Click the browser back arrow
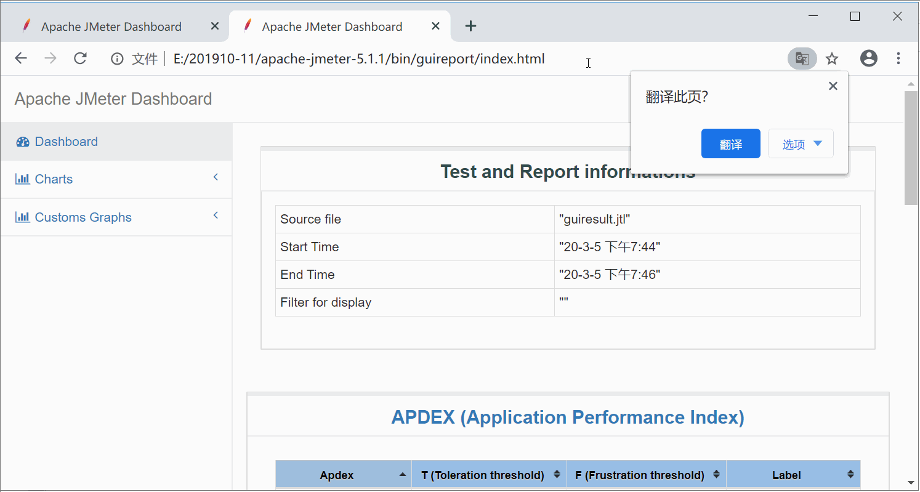This screenshot has height=492, width=920. 21,58
